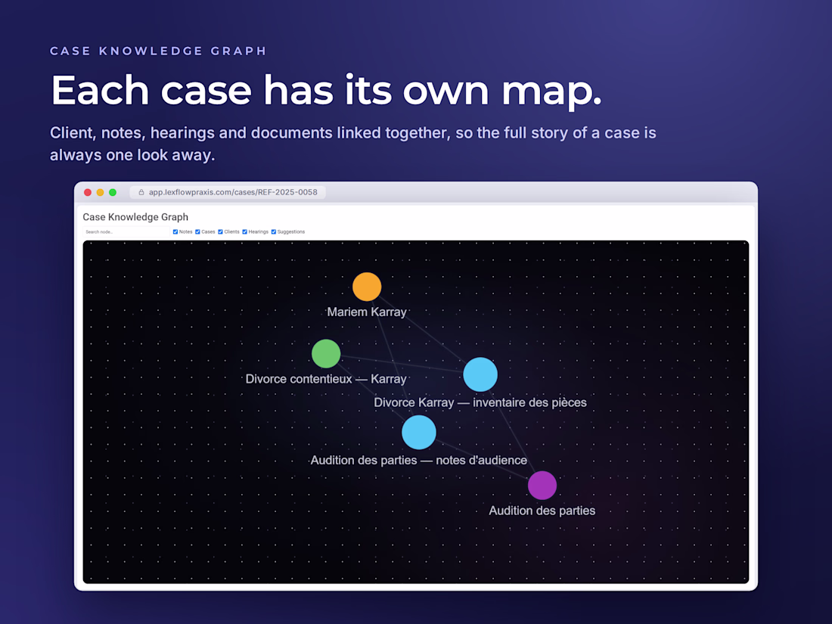Toggle the Notes checkbox
This screenshot has height=624, width=832.
(x=175, y=232)
